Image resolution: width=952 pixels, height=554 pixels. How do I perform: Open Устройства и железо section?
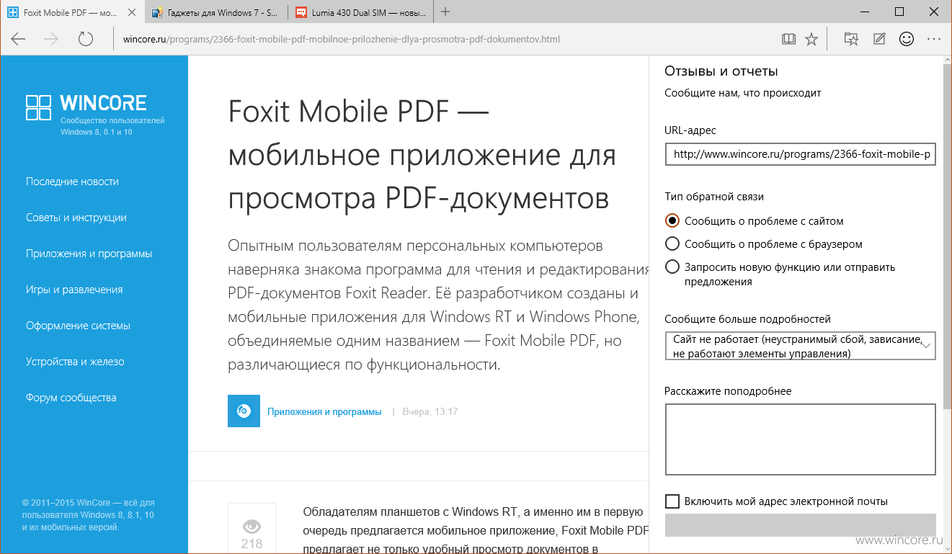(x=75, y=362)
